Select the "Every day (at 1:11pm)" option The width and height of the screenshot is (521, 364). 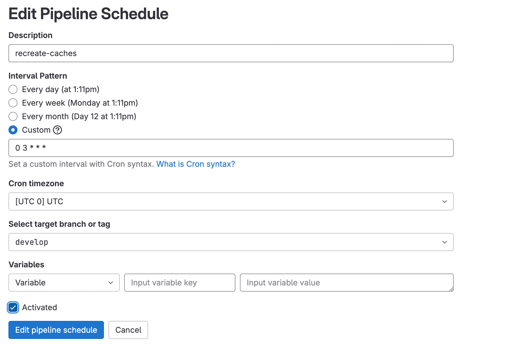coord(13,89)
